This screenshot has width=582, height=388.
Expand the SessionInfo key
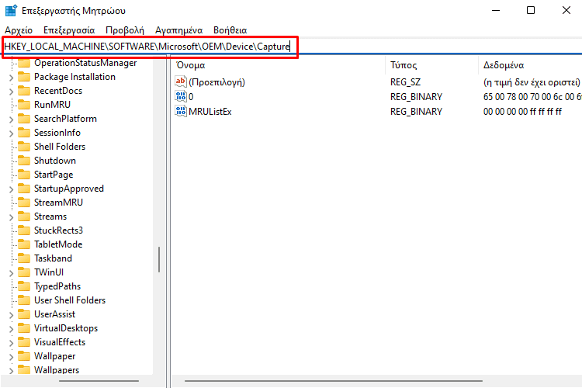point(11,133)
